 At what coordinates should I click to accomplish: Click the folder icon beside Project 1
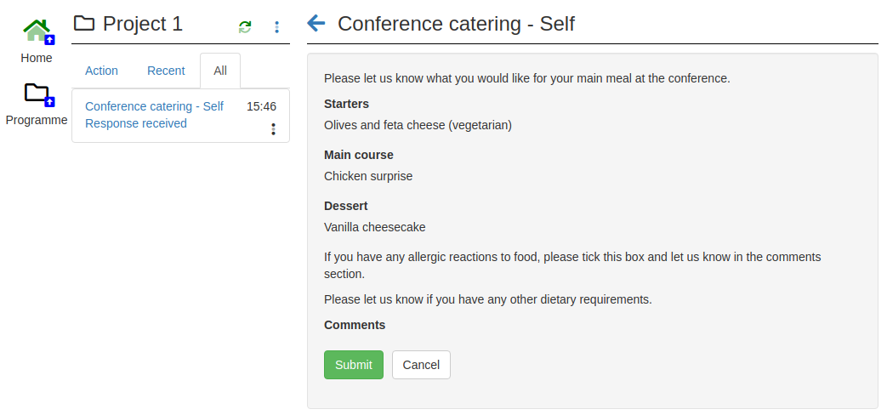84,24
